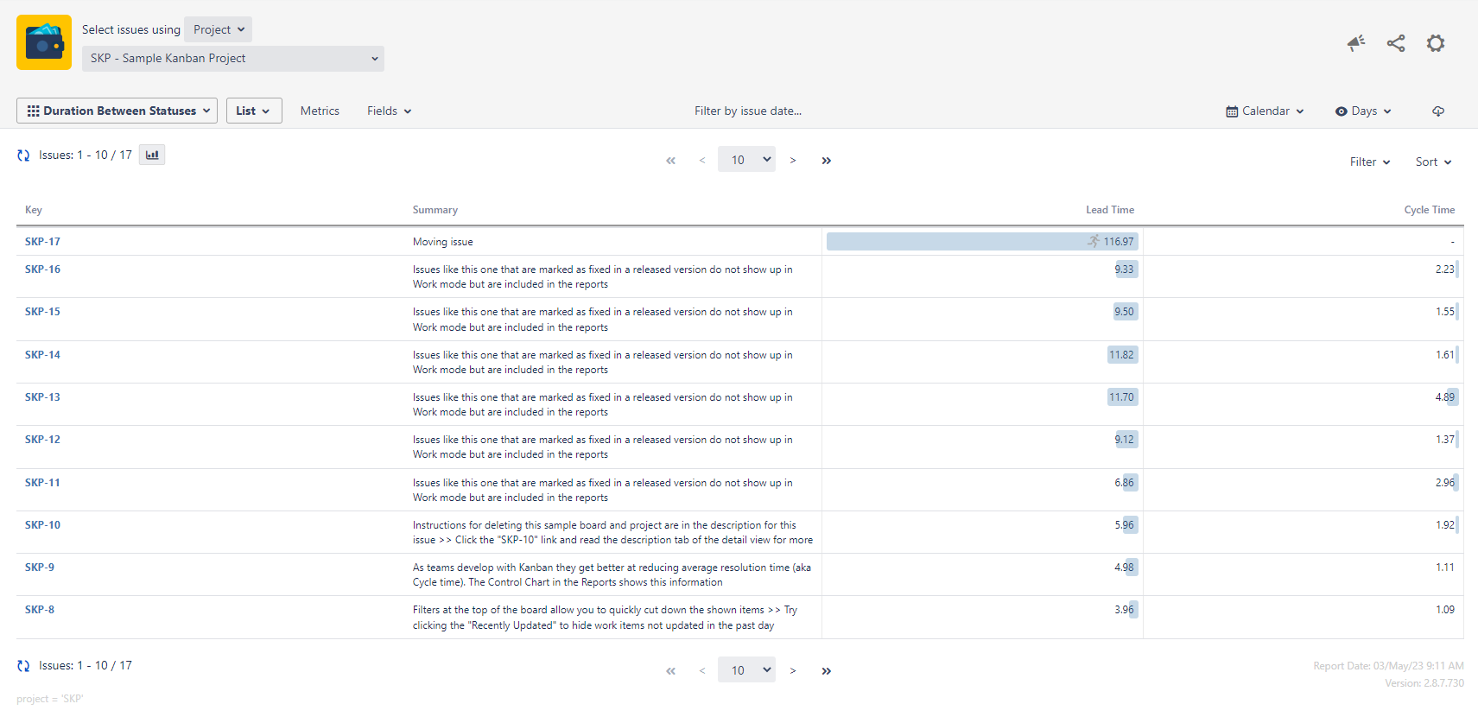This screenshot has height=723, width=1478.
Task: Open the Metrics menu
Action: 320,111
